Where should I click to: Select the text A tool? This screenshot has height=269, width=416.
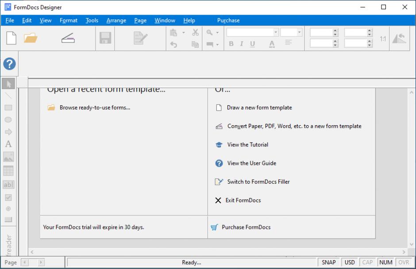(8, 144)
